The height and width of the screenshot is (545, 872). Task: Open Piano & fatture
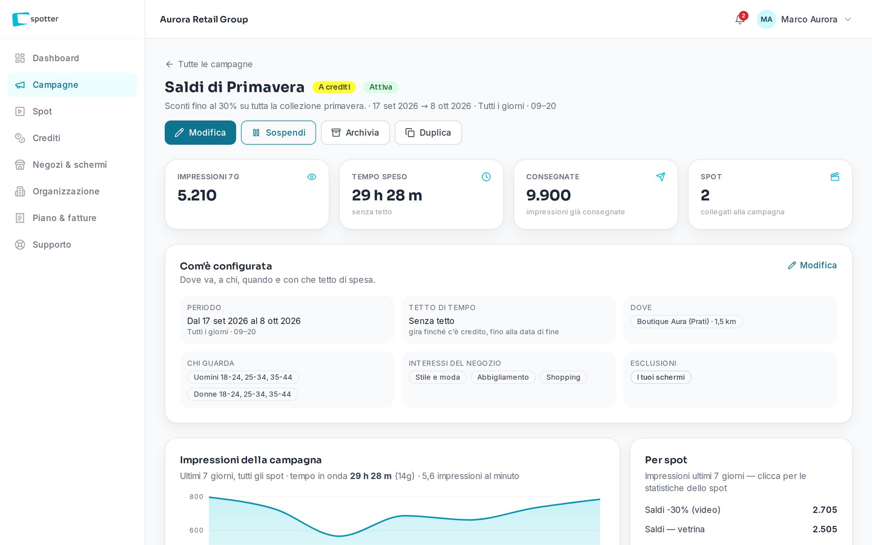[x=72, y=218]
